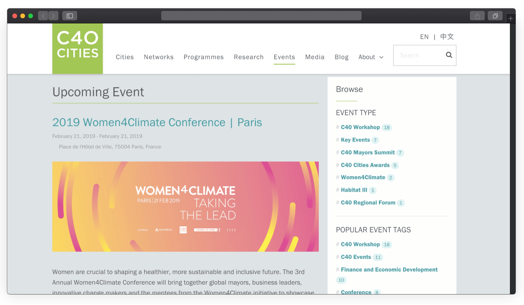The width and height of the screenshot is (524, 305).
Task: Open the Programmes menu item
Action: click(x=204, y=57)
